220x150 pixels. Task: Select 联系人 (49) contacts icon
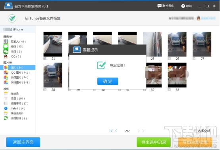pyautogui.click(x=6, y=42)
